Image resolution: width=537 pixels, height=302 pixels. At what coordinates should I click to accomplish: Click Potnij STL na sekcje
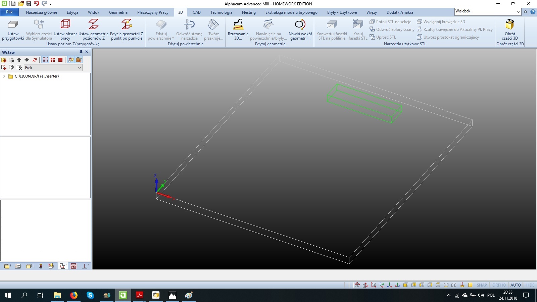390,22
